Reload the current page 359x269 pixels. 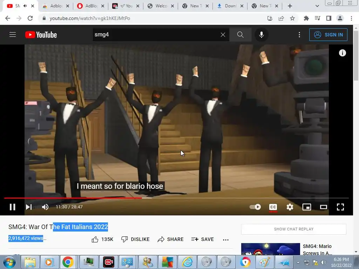[x=30, y=18]
